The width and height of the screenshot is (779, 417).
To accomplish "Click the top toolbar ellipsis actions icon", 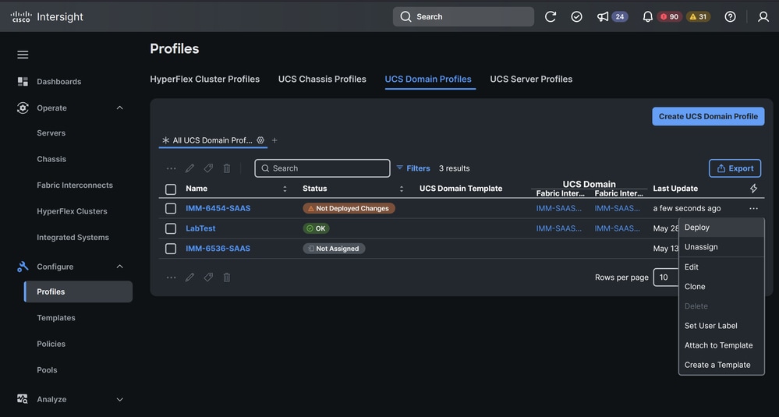I will coord(171,168).
